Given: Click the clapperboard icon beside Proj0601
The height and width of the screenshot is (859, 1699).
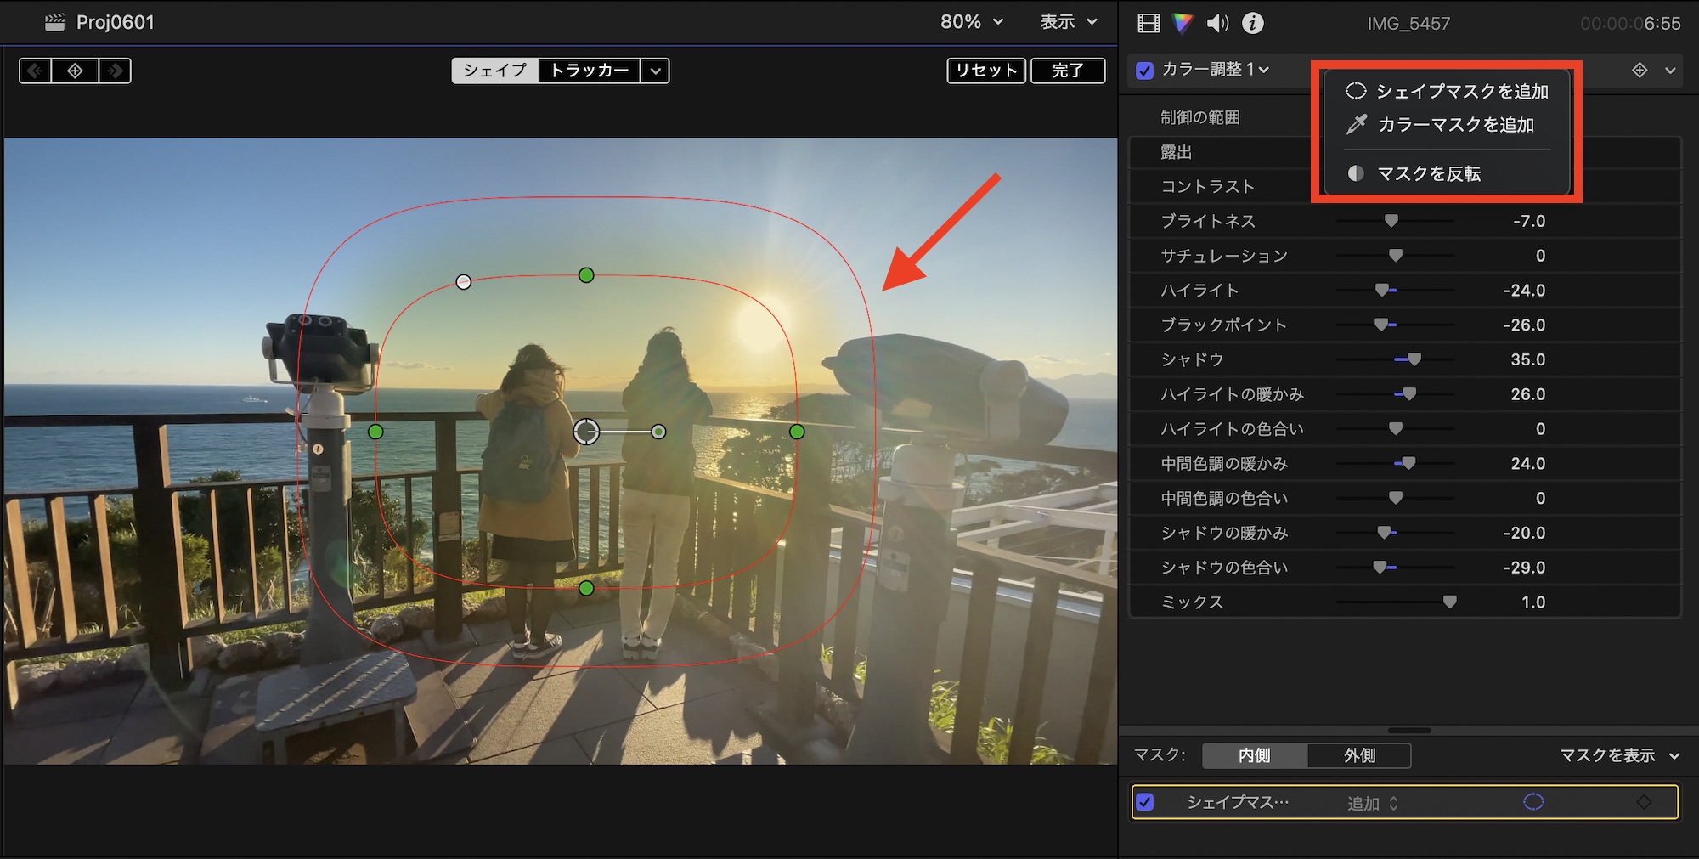Looking at the screenshot, I should tap(54, 22).
